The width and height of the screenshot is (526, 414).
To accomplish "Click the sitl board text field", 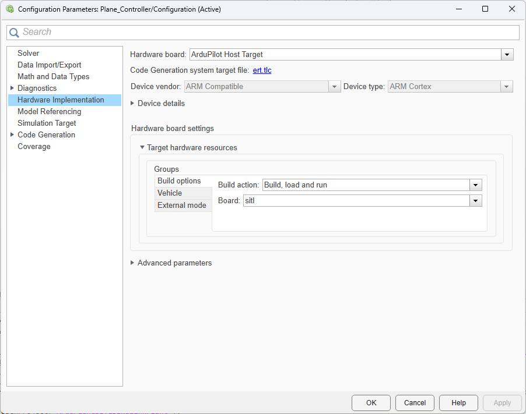I will [x=356, y=201].
